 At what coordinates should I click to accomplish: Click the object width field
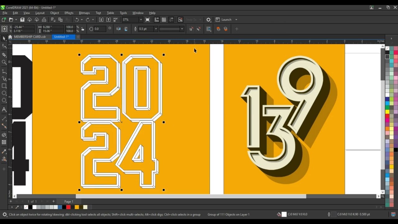click(x=52, y=27)
